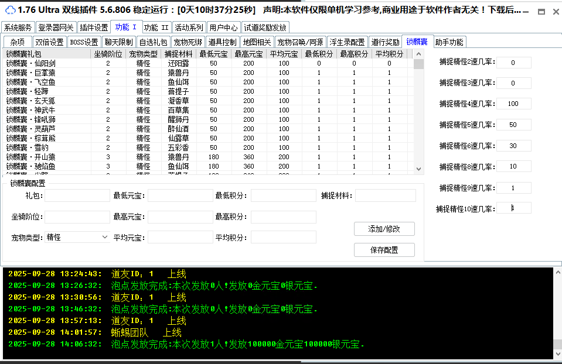Click the 捕捉精怪4速几率 field
The height and width of the screenshot is (364, 562).
click(513, 104)
